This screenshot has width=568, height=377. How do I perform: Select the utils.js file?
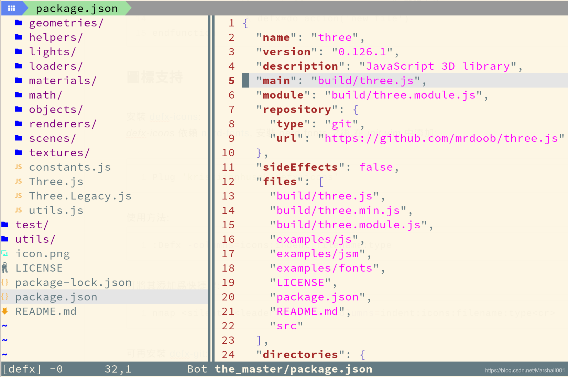tap(56, 210)
